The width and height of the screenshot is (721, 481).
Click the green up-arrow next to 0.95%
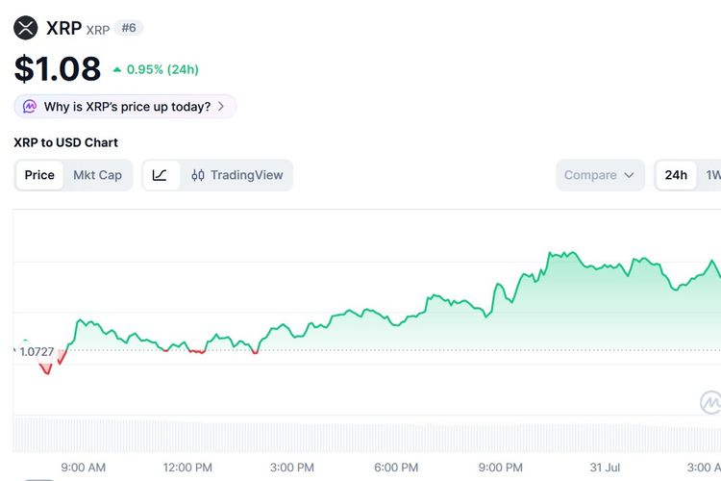[117, 69]
